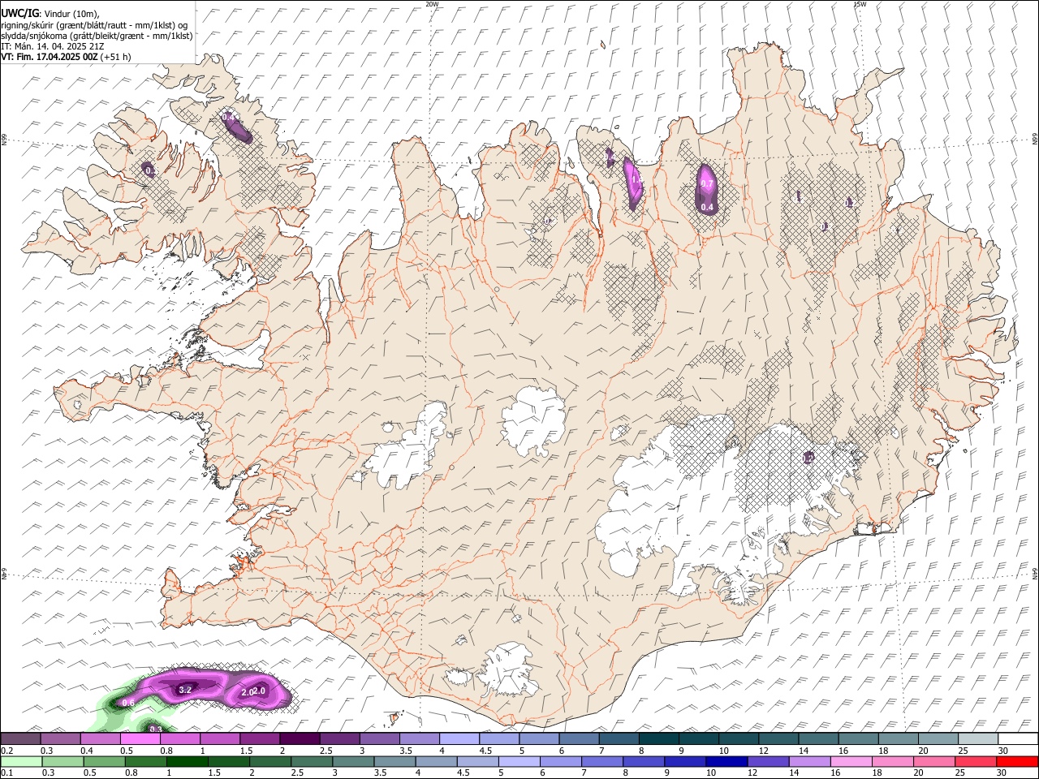Viewport: 1039px width, 779px height.
Task: Click the '(+51 h)' forecast offset text
Action: 116,57
